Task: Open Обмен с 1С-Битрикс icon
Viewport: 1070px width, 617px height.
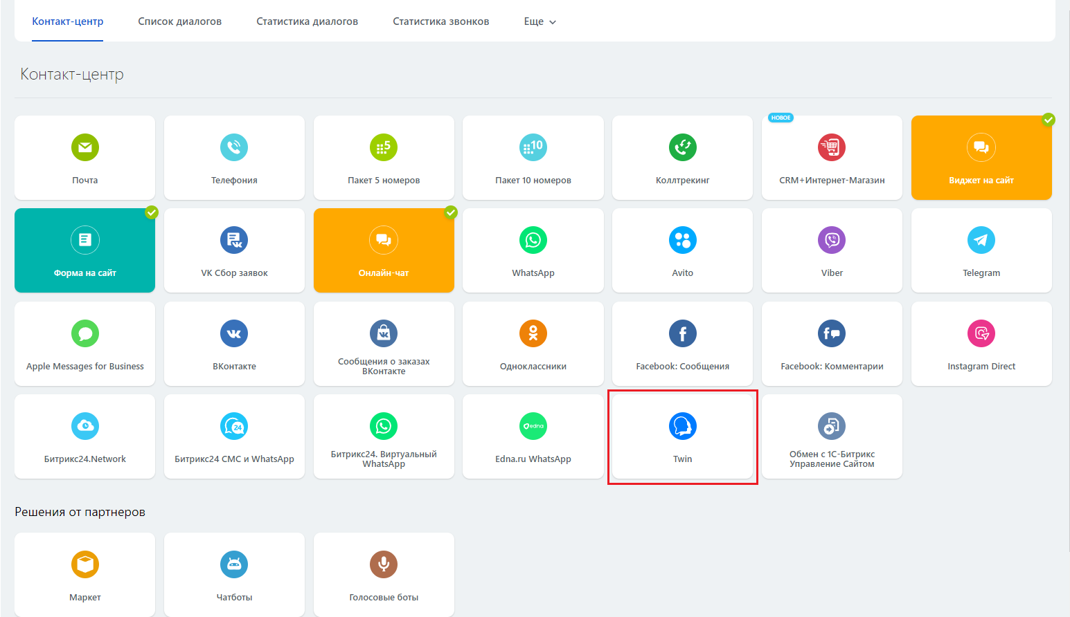Action: 832,426
